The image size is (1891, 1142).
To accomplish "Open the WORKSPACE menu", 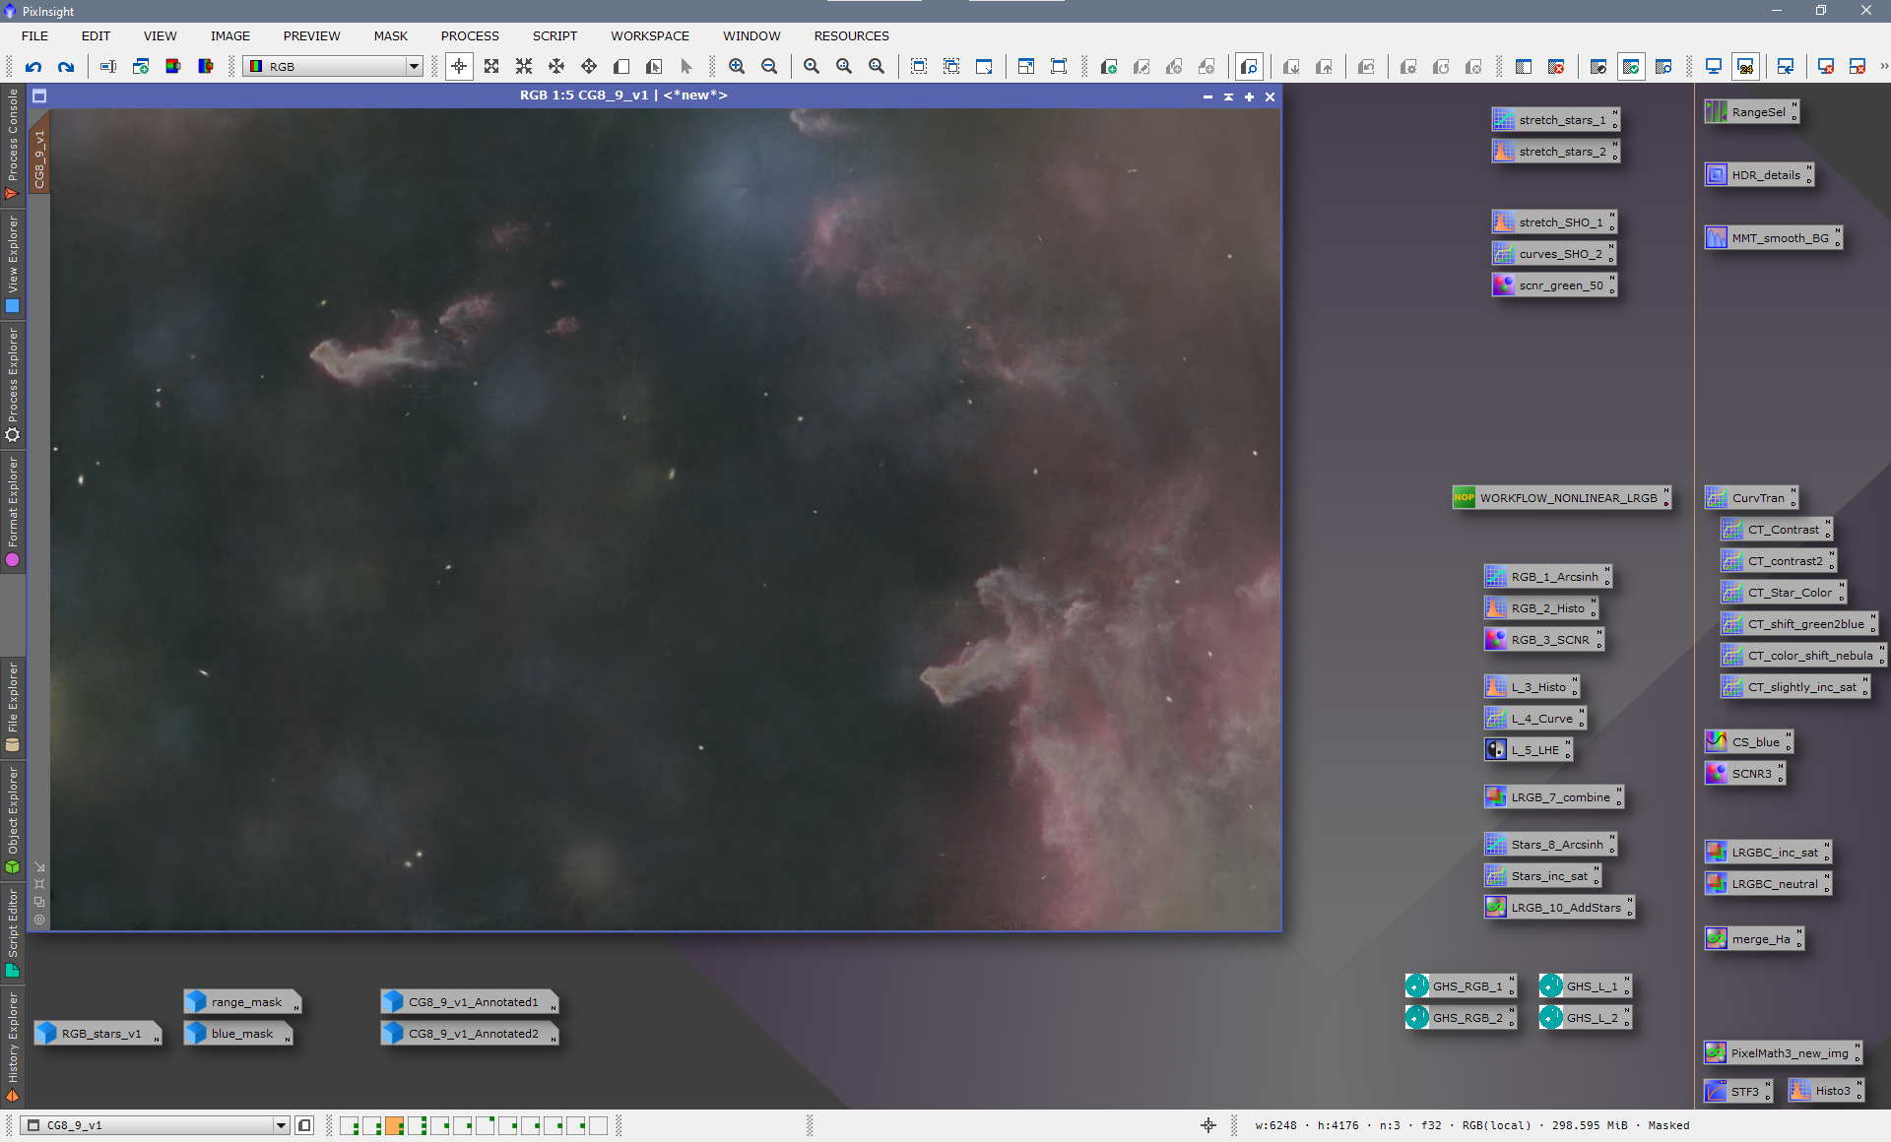I will click(x=649, y=35).
